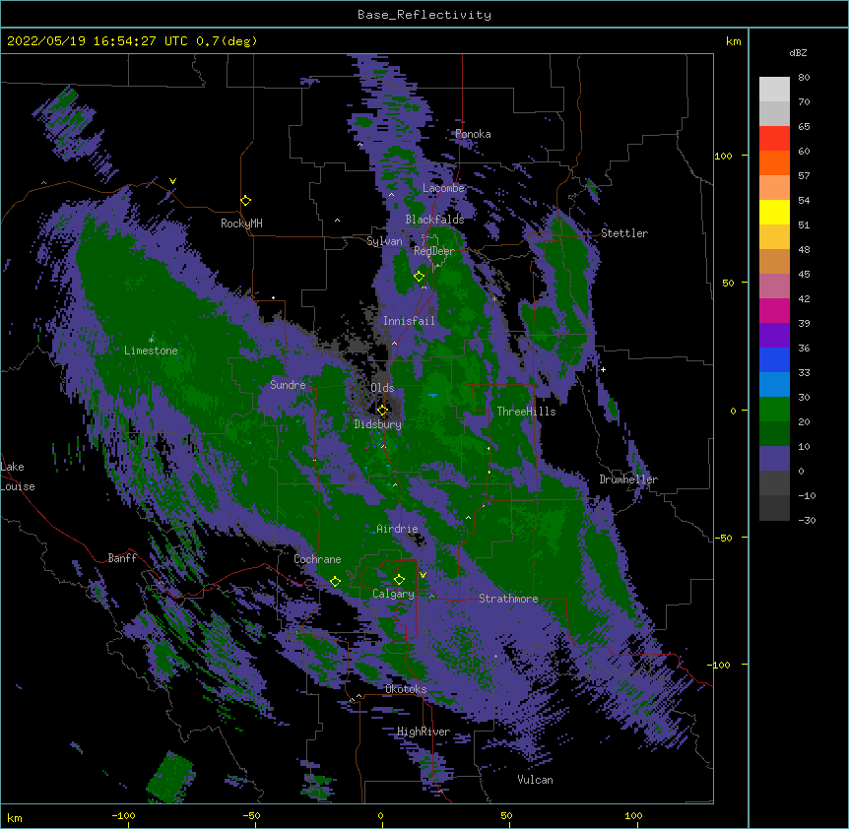Click the Airdrie city label
Screen dimensions: 849x829
coord(397,529)
